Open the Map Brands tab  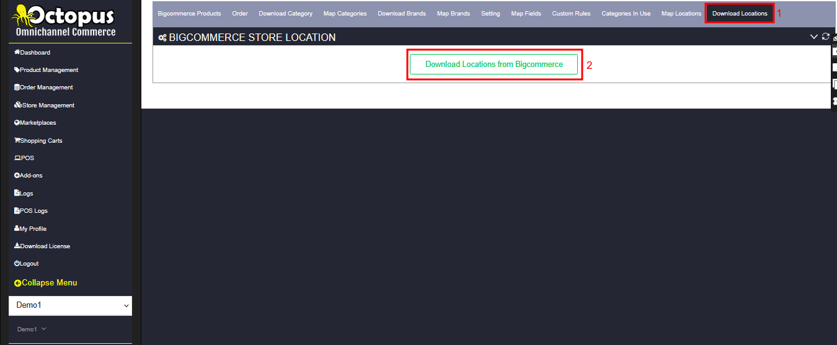453,14
